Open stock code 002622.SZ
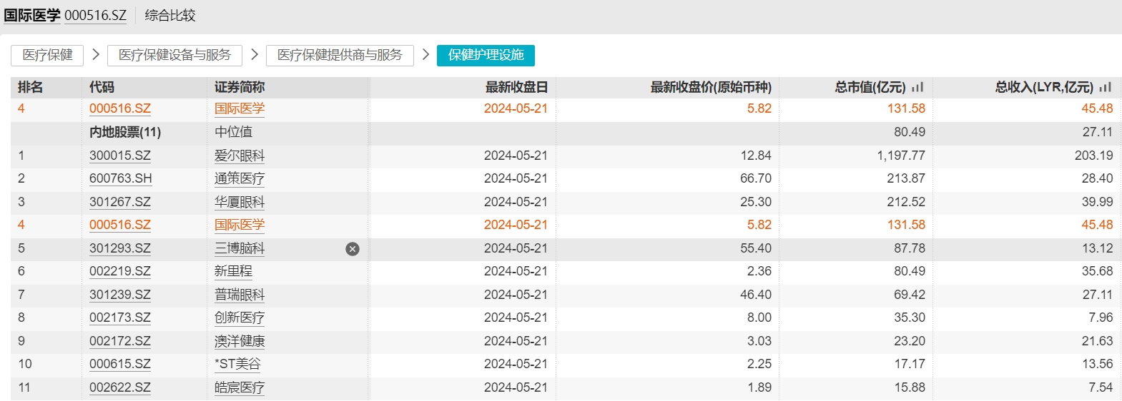This screenshot has width=1122, height=401. point(120,387)
